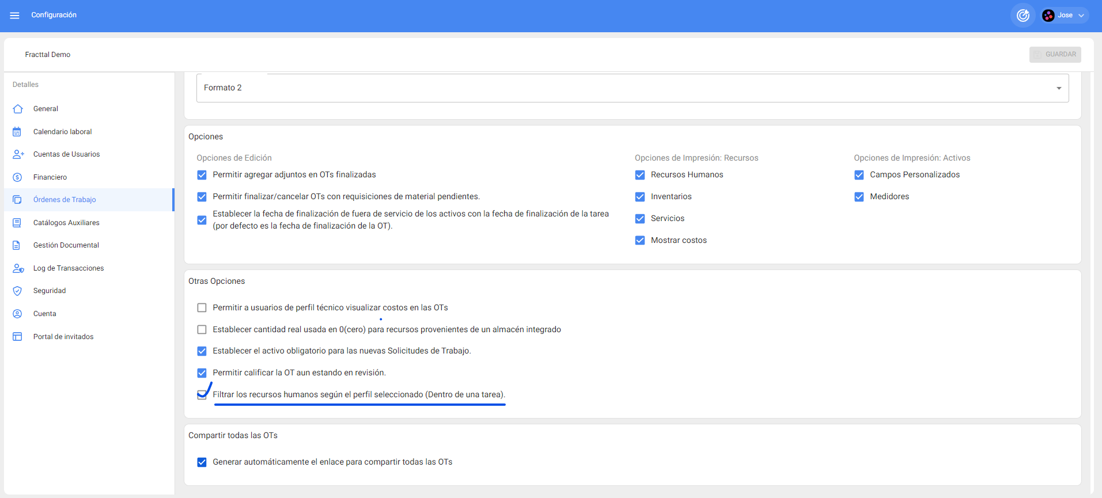Click the Seguridad shield icon

pyautogui.click(x=17, y=291)
